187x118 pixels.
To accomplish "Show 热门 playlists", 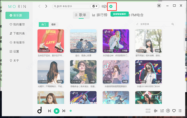I will [x=44, y=24].
